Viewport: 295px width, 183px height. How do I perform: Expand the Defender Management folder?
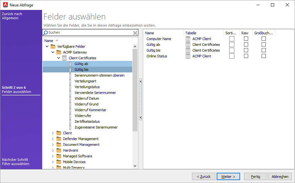(x=53, y=139)
